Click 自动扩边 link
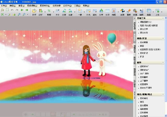The image size is (167, 117). [x=144, y=53]
